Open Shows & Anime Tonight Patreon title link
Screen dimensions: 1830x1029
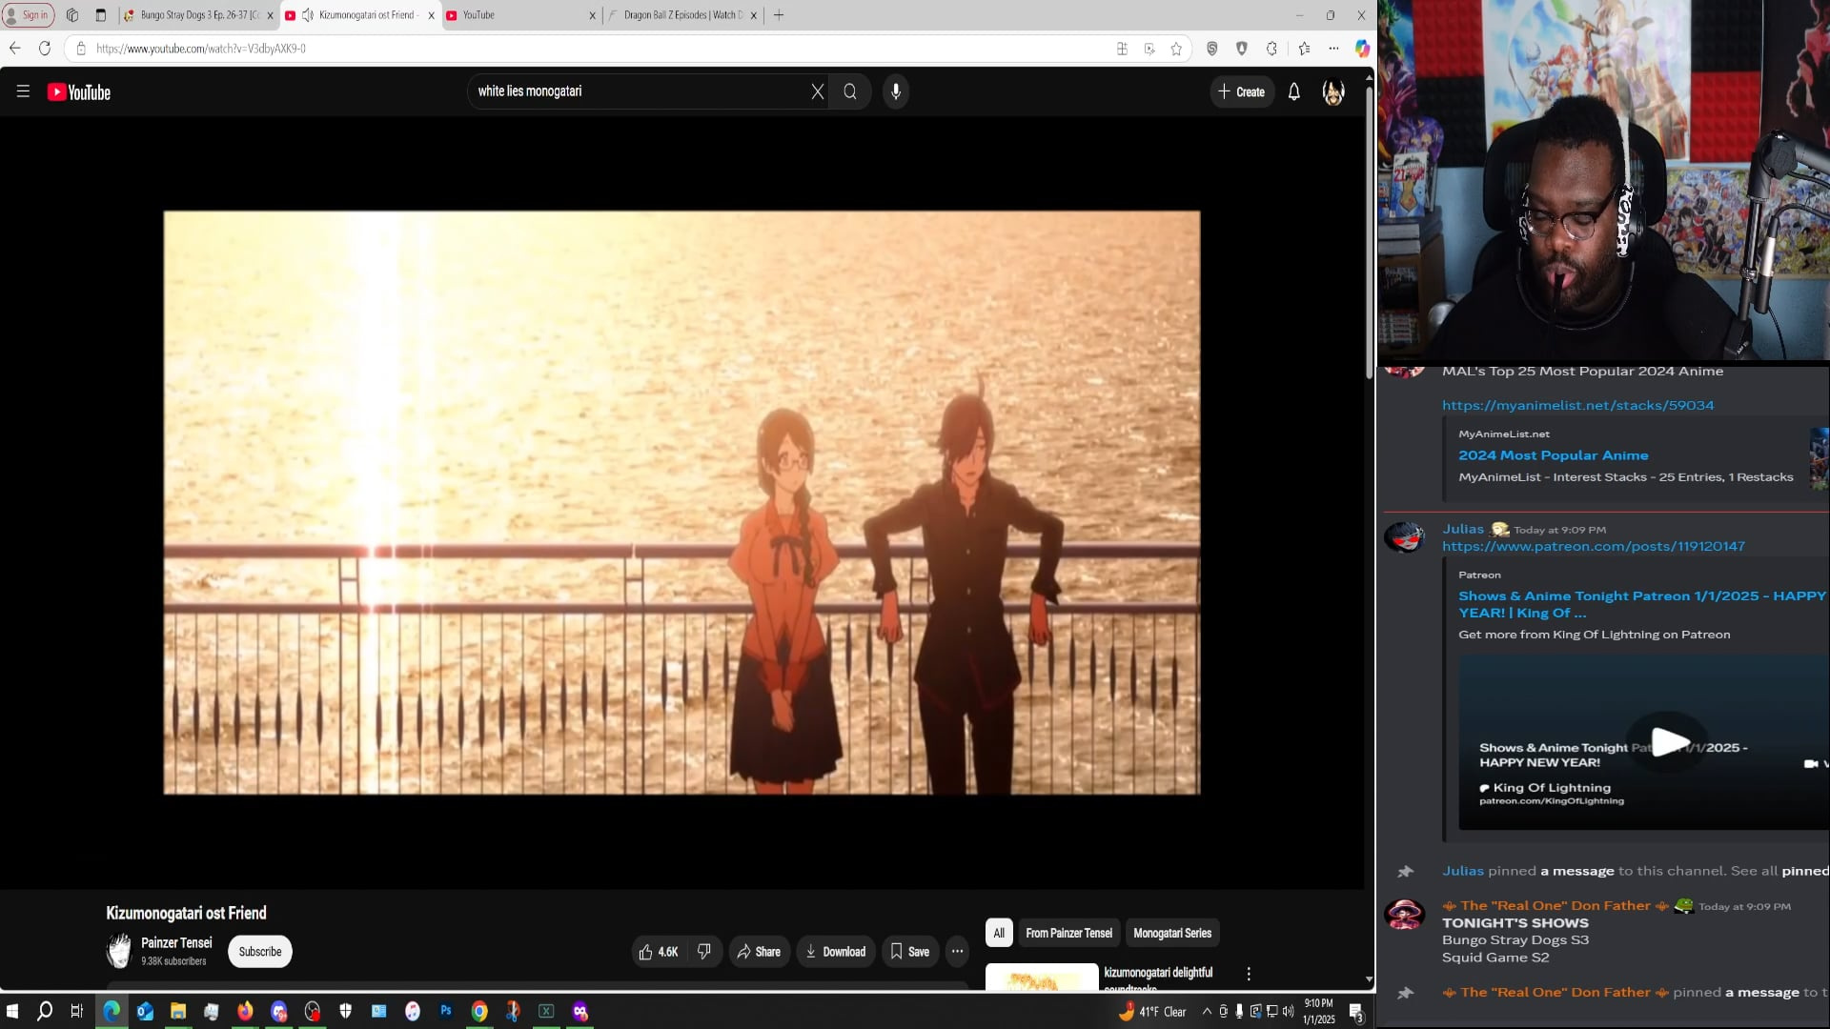click(x=1641, y=604)
